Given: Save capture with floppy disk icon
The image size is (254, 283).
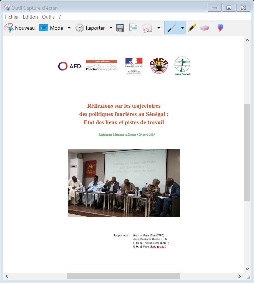Looking at the screenshot, I should tap(120, 28).
